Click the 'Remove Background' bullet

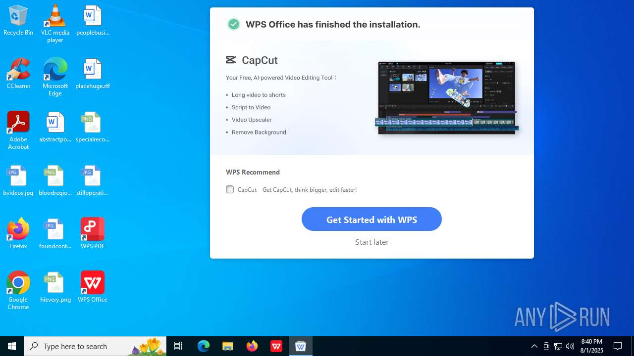(x=259, y=132)
